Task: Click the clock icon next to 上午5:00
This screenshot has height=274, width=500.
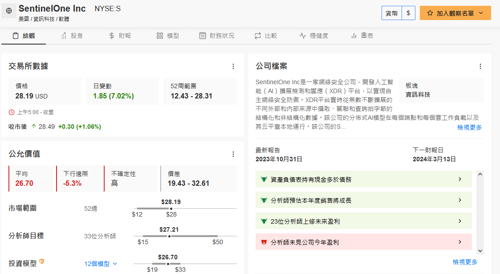Action: point(12,112)
